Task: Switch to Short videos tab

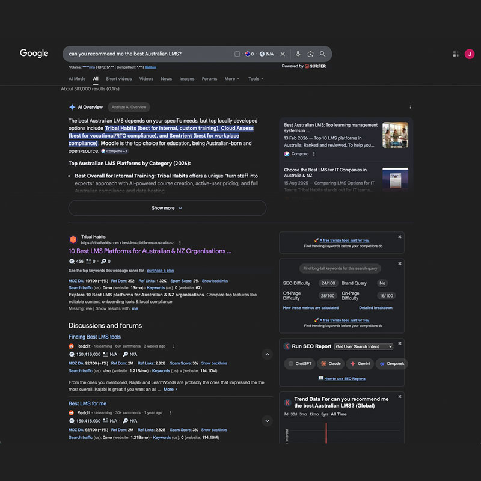Action: (x=118, y=79)
